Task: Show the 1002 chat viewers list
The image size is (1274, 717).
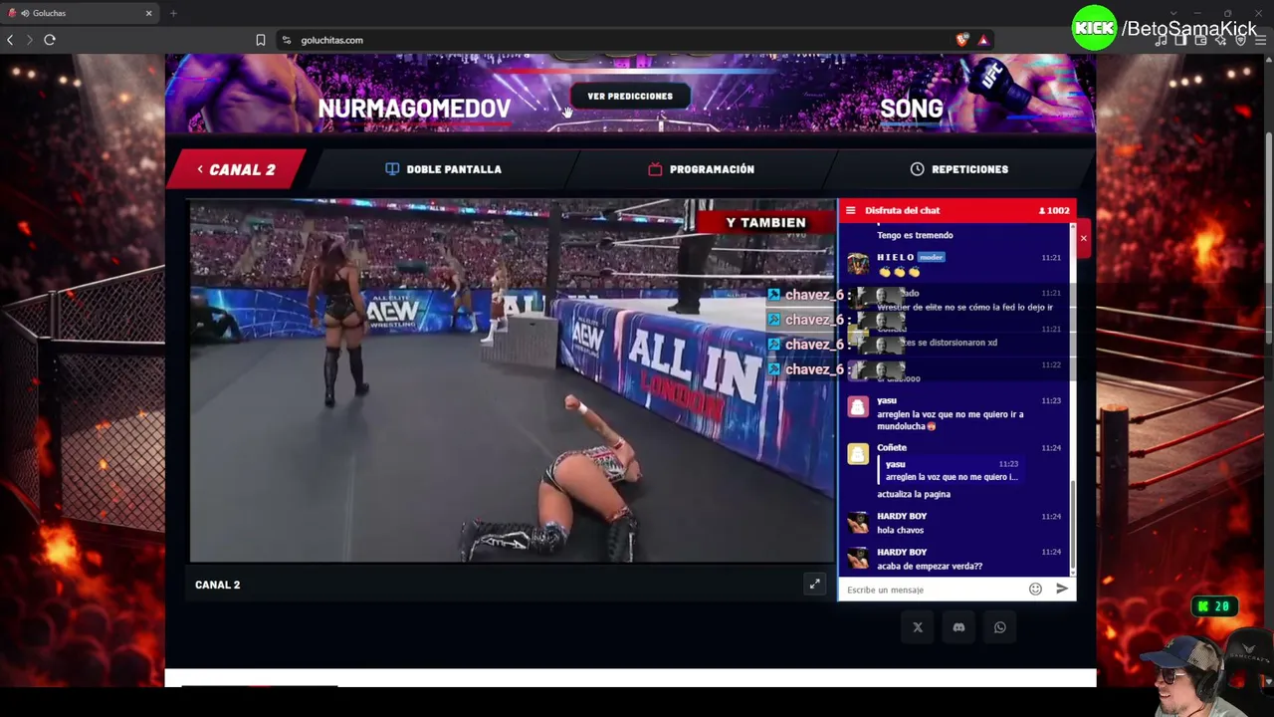Action: (1054, 210)
